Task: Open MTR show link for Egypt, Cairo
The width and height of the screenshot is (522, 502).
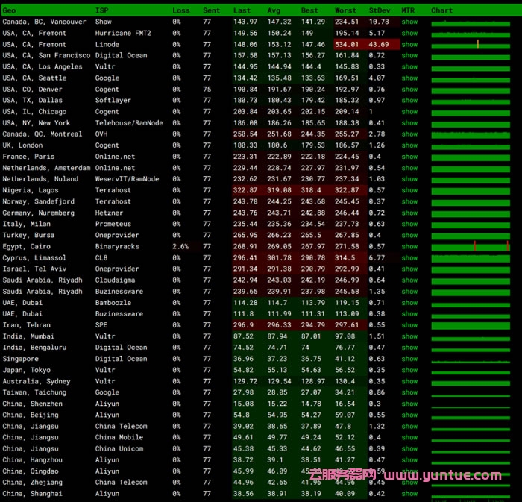Action: 409,246
